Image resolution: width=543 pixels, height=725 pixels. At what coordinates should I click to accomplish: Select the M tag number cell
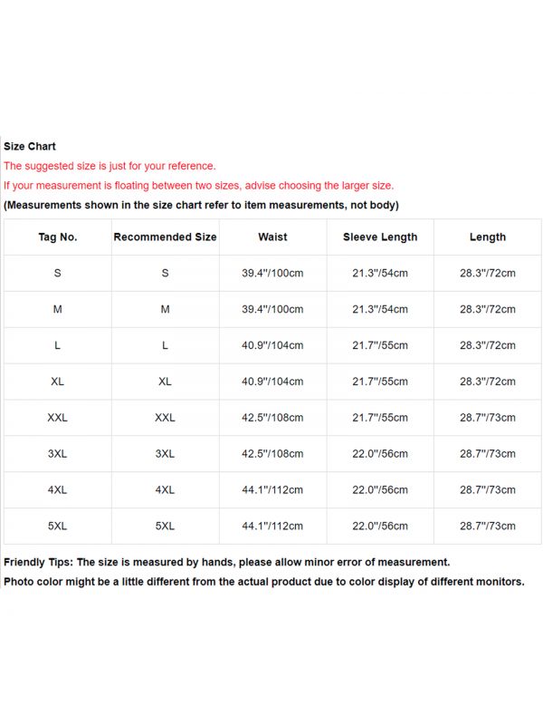[57, 309]
